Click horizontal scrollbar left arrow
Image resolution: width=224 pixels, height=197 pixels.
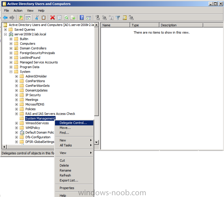[x=4, y=147]
